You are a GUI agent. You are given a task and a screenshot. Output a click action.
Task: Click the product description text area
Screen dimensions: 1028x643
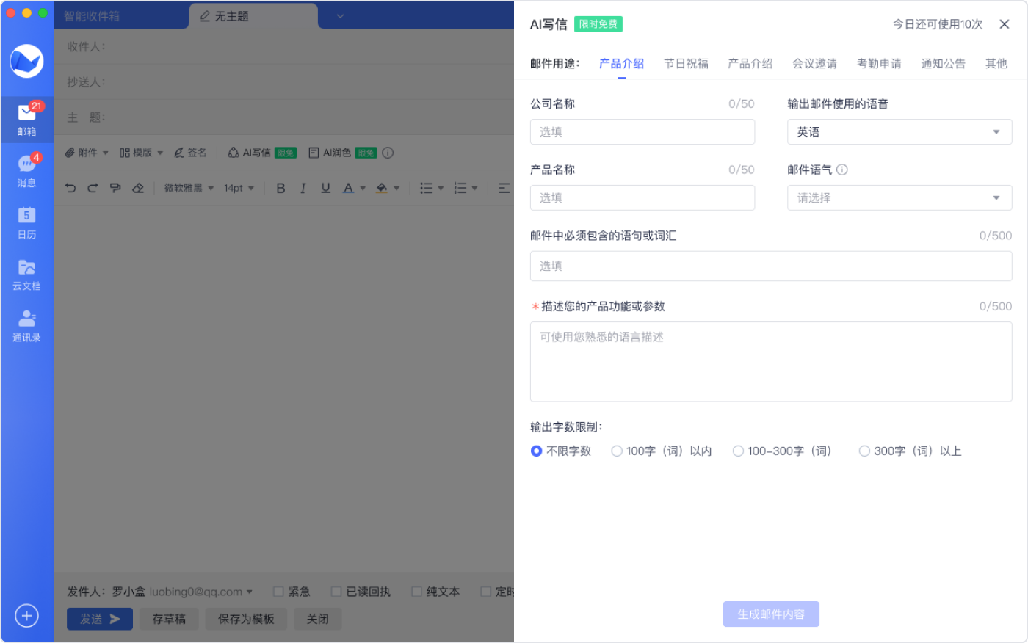point(771,361)
